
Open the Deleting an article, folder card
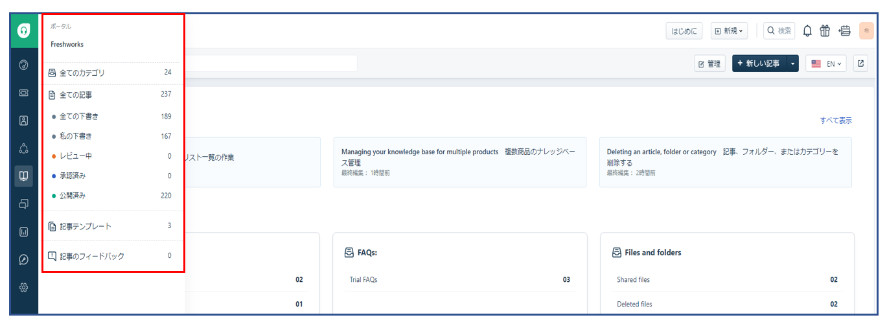(x=726, y=162)
